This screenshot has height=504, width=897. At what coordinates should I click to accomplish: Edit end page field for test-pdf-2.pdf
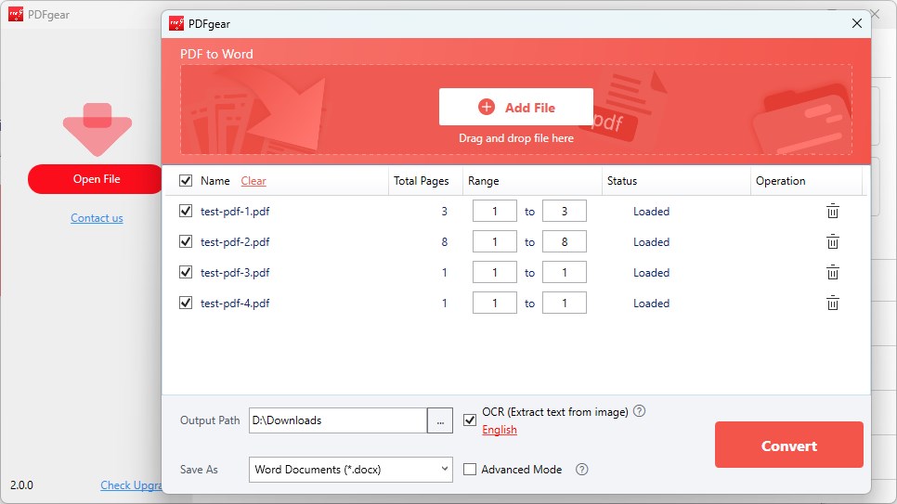click(565, 242)
